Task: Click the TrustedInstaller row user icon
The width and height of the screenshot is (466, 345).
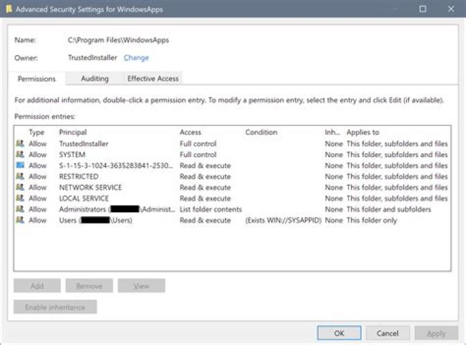Action: [20, 144]
